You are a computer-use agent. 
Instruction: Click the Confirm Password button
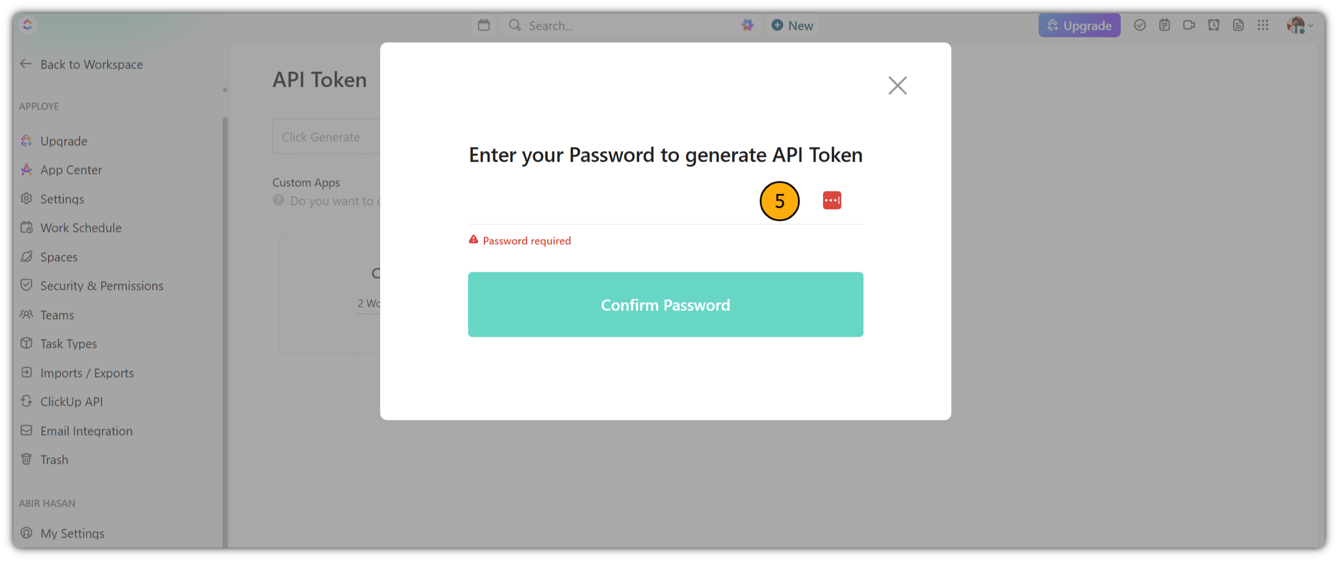(x=665, y=305)
